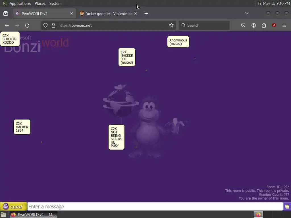Click the show desktop taskbar icon

click(x=3, y=215)
